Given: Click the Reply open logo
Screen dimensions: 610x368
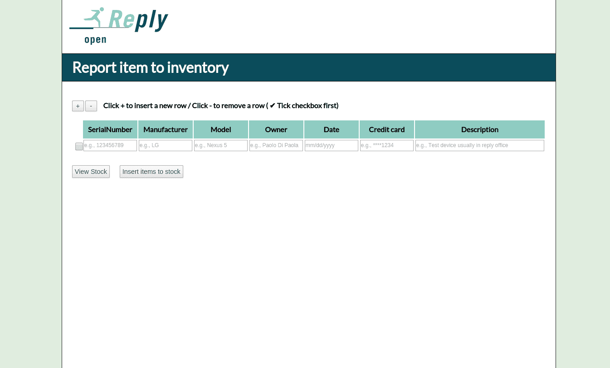Looking at the screenshot, I should coord(119,26).
